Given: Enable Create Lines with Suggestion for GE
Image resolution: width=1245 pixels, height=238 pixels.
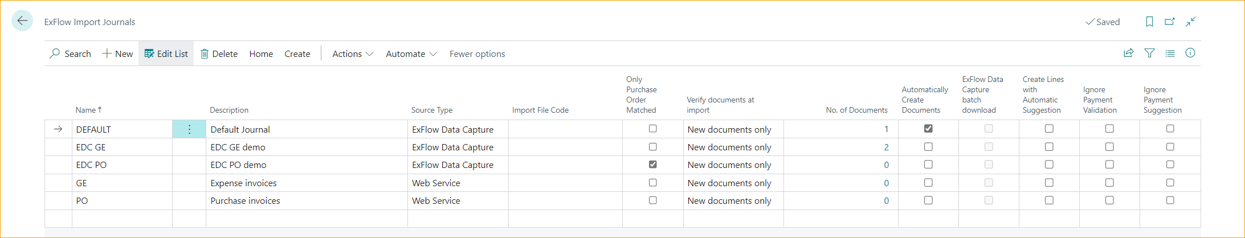Looking at the screenshot, I should tap(1049, 183).
